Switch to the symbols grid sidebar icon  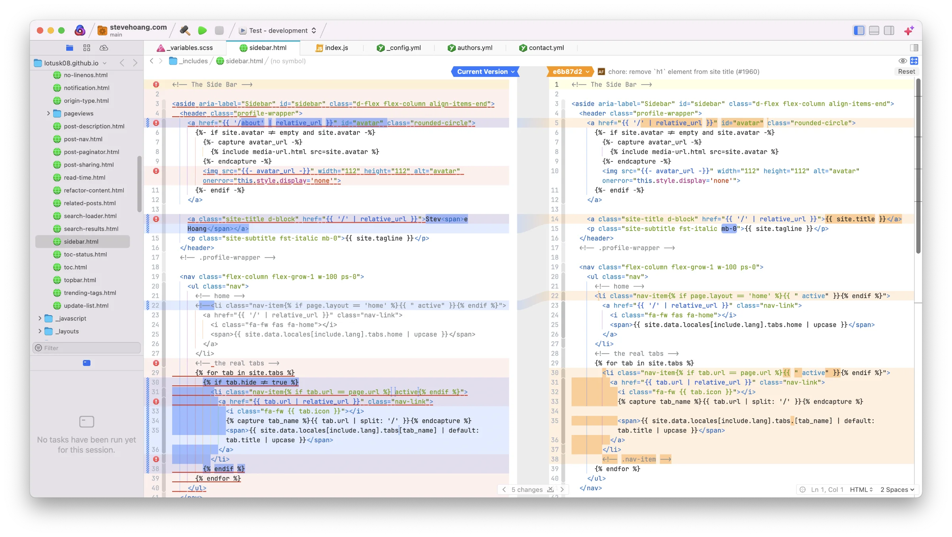(86, 48)
